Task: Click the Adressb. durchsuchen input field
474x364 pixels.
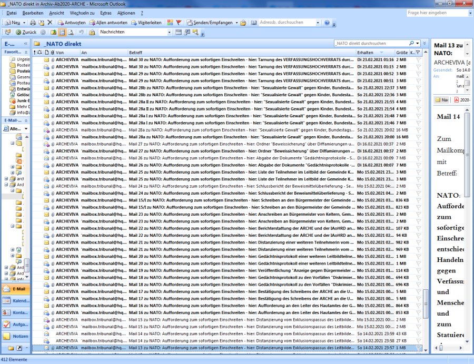Action: coord(287,22)
